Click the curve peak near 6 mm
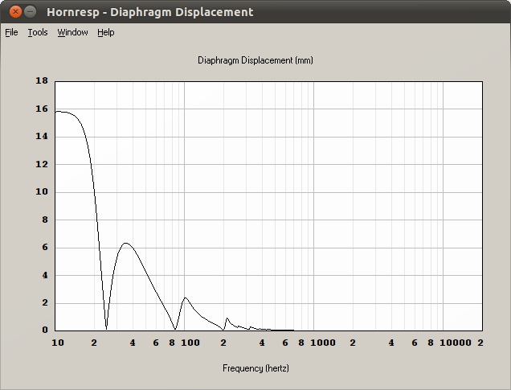This screenshot has height=390, width=511. point(126,243)
